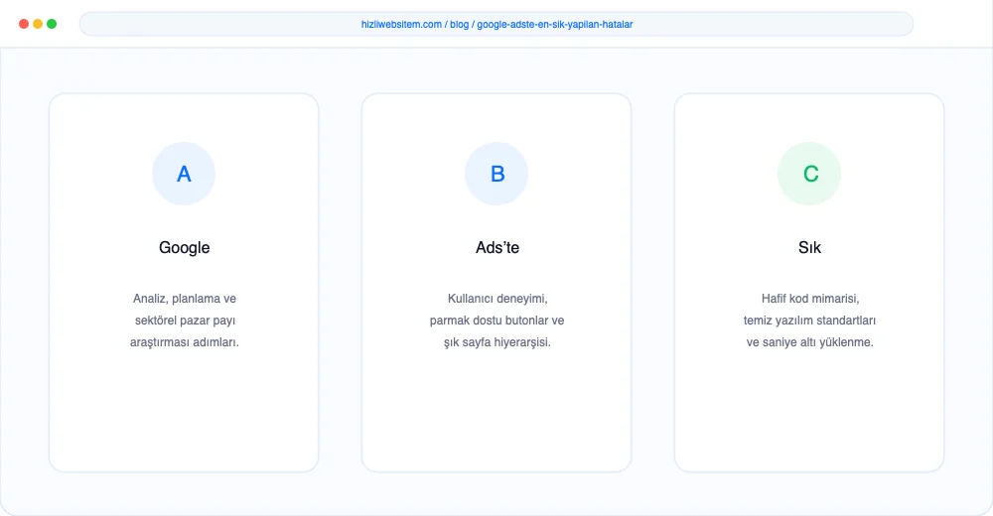Select the Sık card heading
This screenshot has height=516, width=993.
[809, 247]
